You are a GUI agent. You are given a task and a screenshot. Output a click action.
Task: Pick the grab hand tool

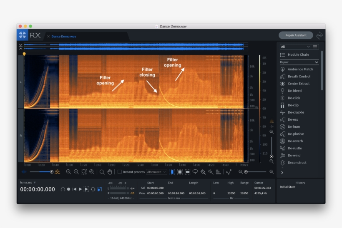click(x=110, y=172)
